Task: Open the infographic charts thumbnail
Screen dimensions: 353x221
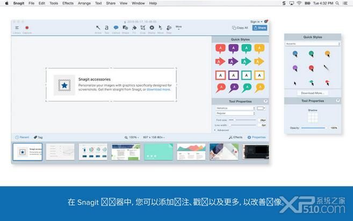Action: tap(93, 152)
